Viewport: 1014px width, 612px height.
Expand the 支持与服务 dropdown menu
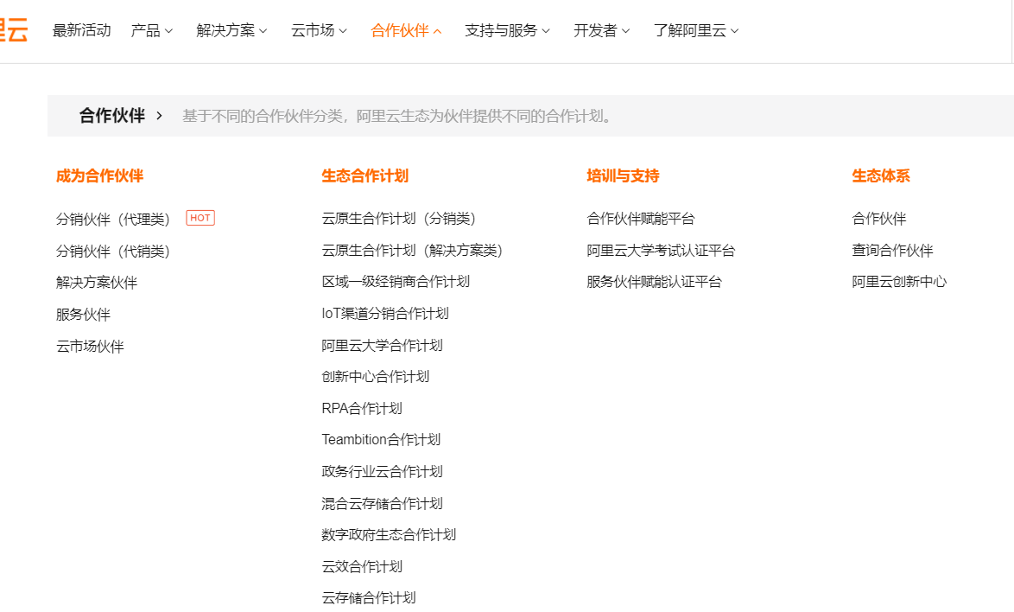507,30
